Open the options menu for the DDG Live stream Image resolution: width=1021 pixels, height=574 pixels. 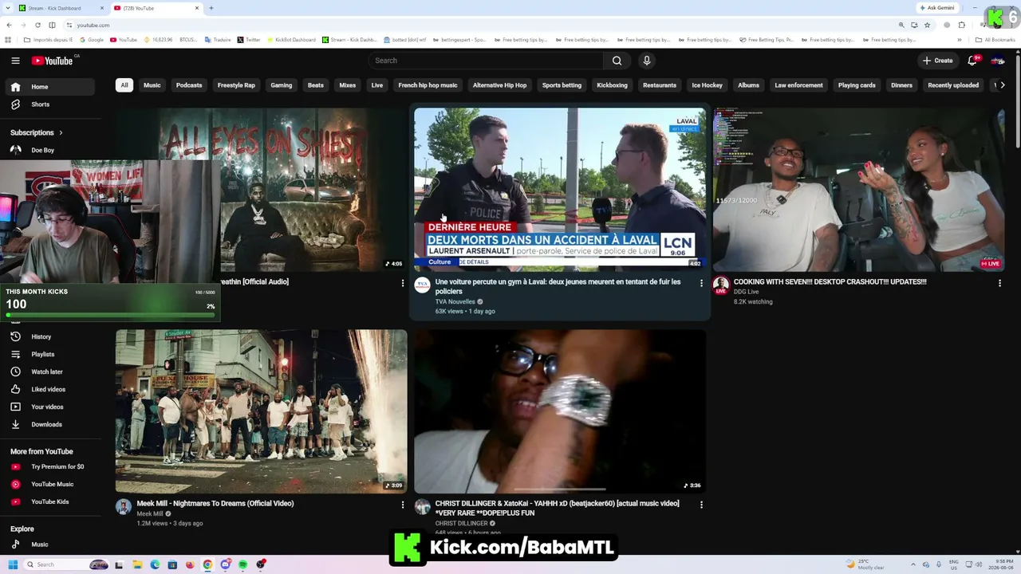(999, 283)
